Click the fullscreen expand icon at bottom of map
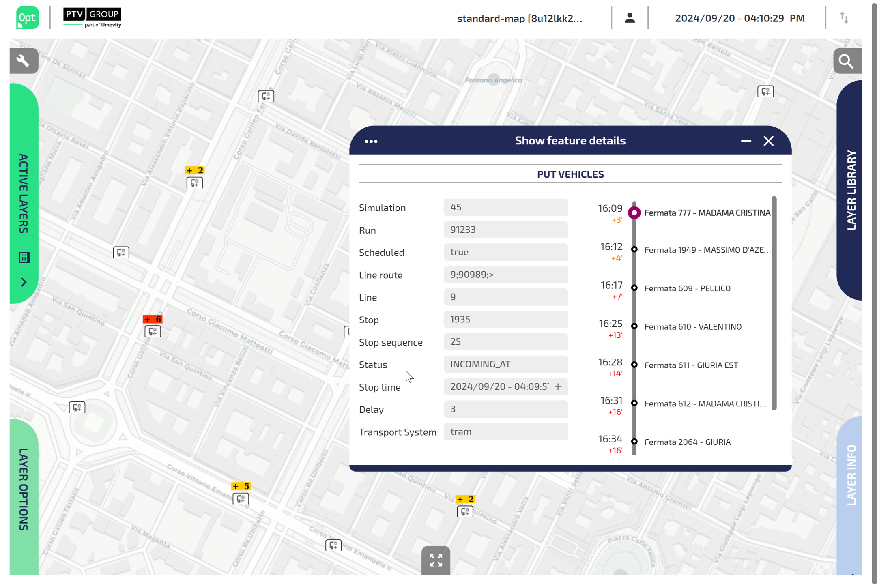The height and width of the screenshot is (584, 877). tap(436, 560)
